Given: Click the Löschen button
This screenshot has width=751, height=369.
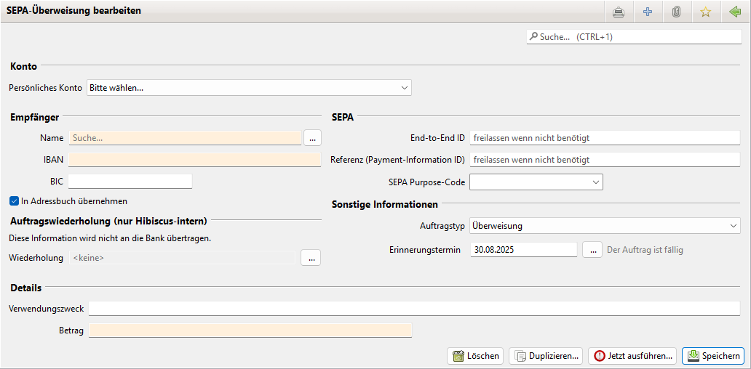Looking at the screenshot, I should tap(475, 356).
